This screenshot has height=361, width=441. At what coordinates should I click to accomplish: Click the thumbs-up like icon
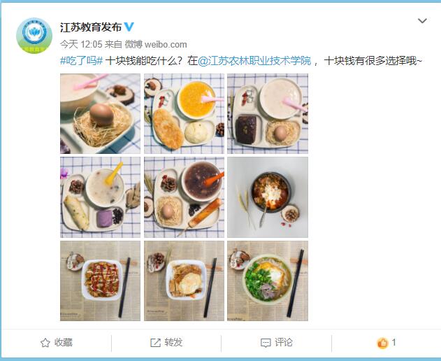[382, 343]
